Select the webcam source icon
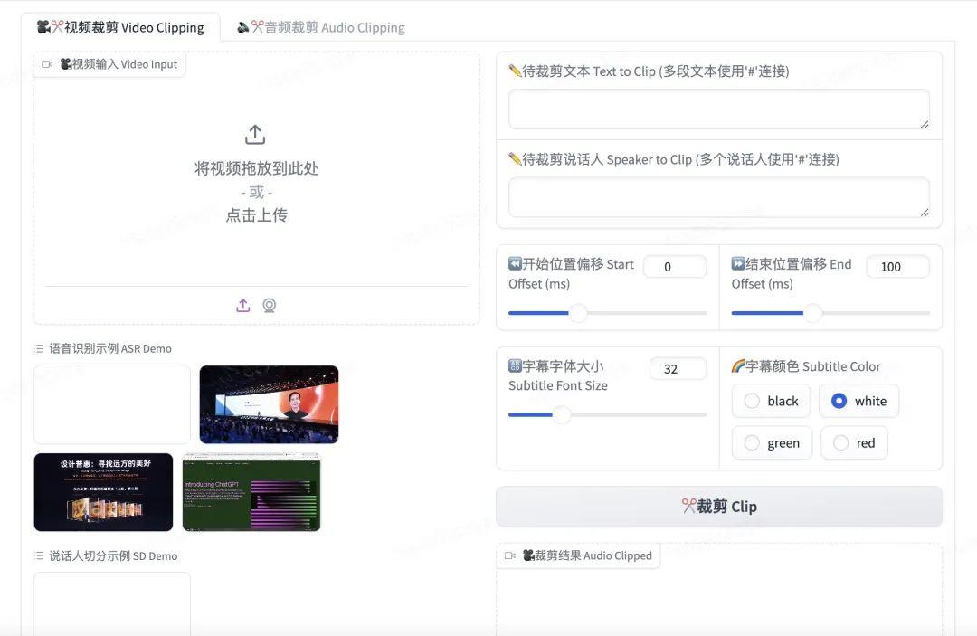 click(270, 305)
